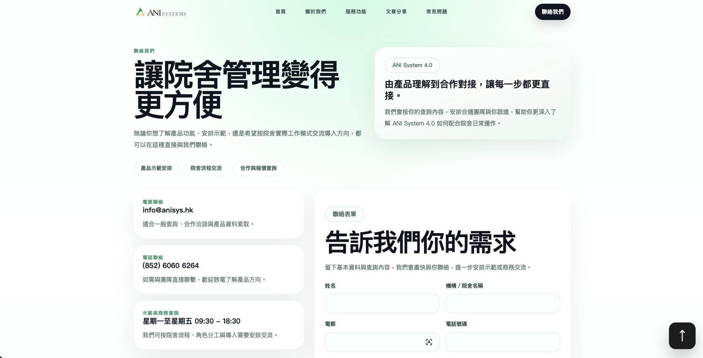703x358 pixels.
Task: Open the 服務功能 menu item
Action: [356, 12]
